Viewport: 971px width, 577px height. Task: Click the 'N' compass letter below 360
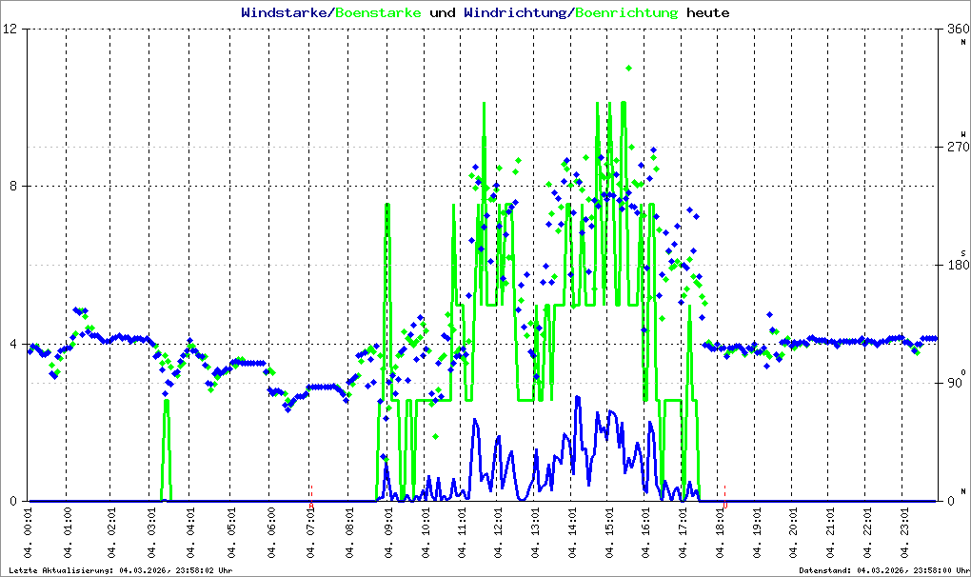pyautogui.click(x=963, y=42)
